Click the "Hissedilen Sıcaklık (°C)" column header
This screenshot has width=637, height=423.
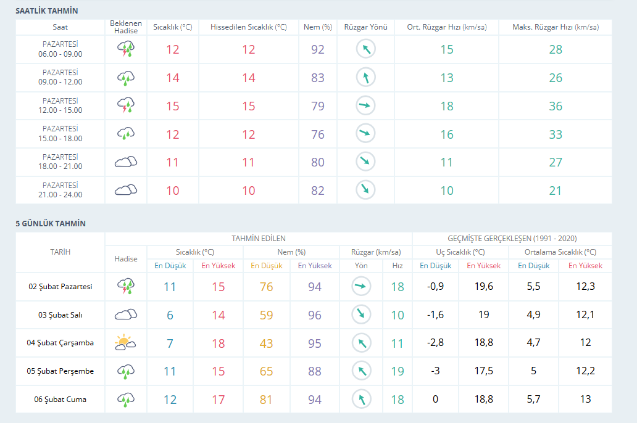pyautogui.click(x=249, y=27)
